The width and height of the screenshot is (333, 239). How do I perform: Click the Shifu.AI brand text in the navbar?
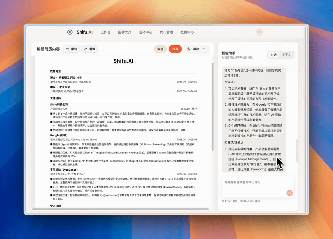85,32
